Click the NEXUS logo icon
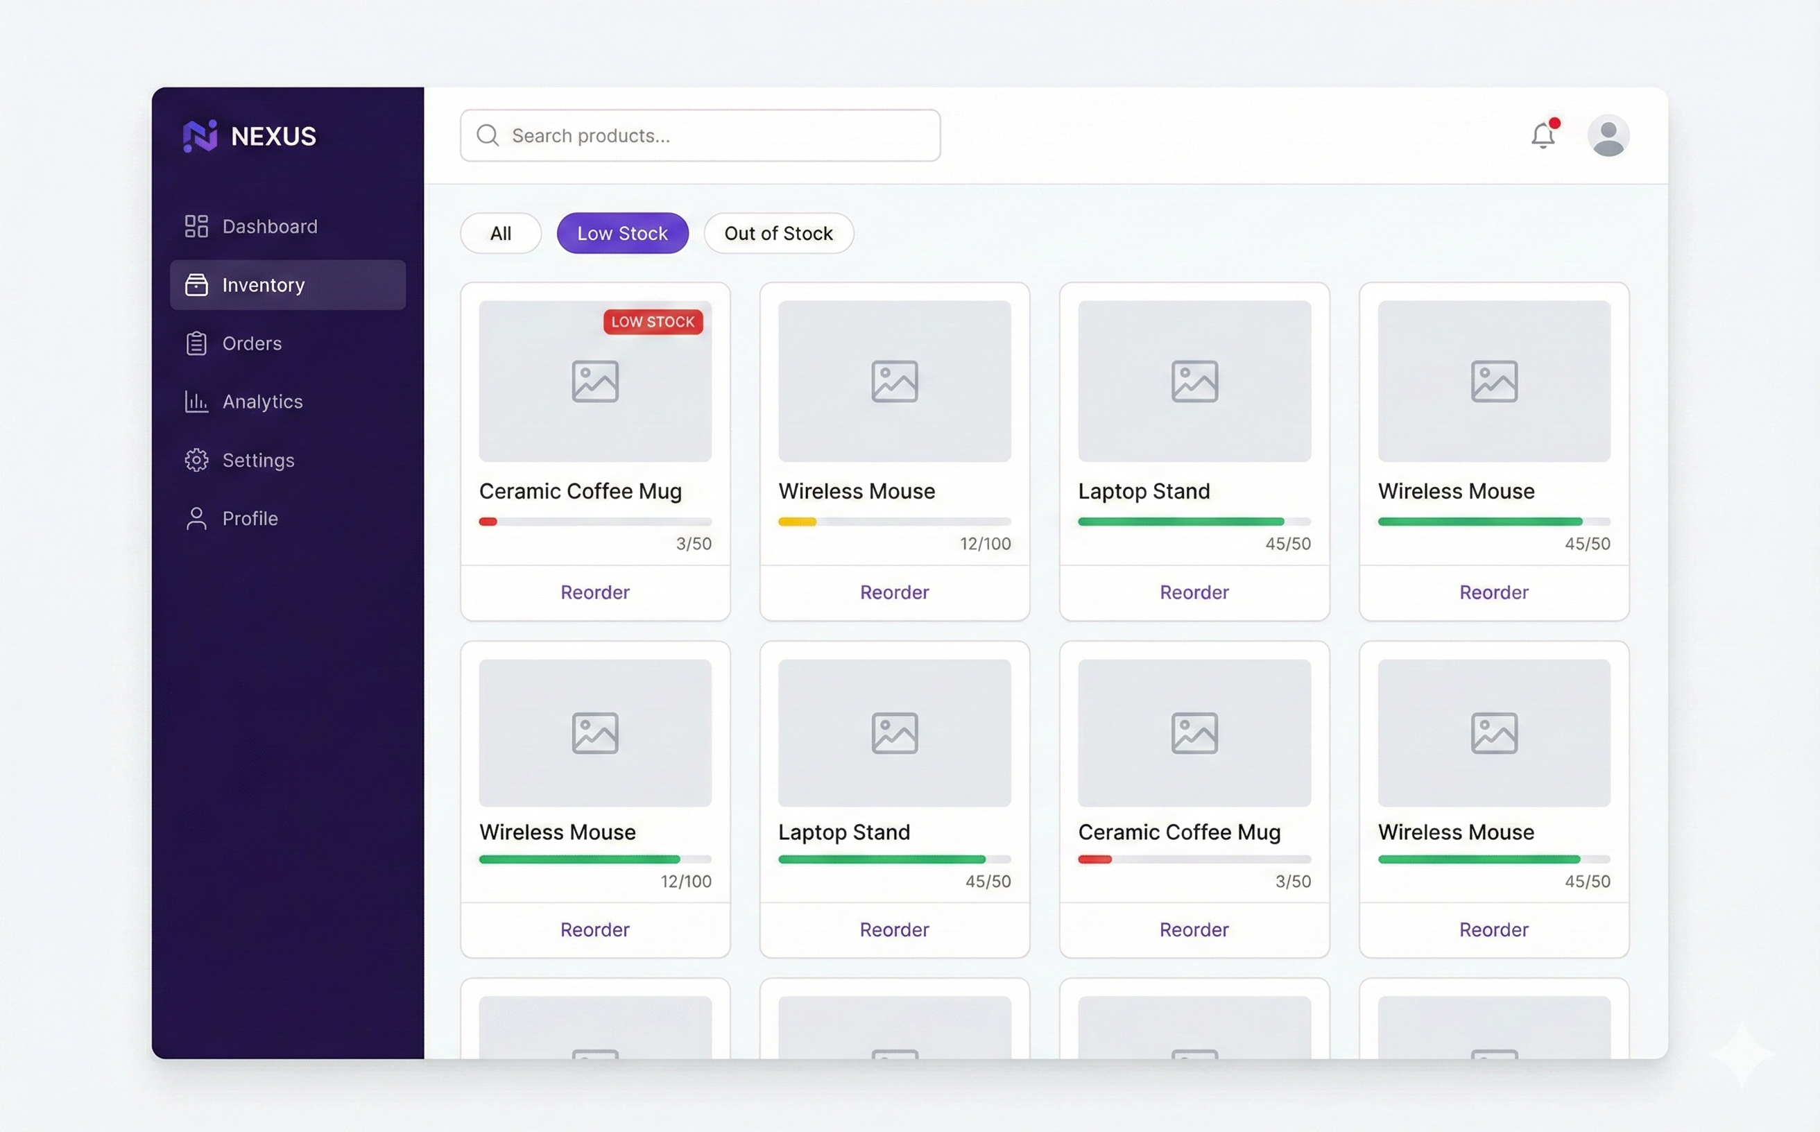Screen dimensions: 1820x1132 pos(200,135)
